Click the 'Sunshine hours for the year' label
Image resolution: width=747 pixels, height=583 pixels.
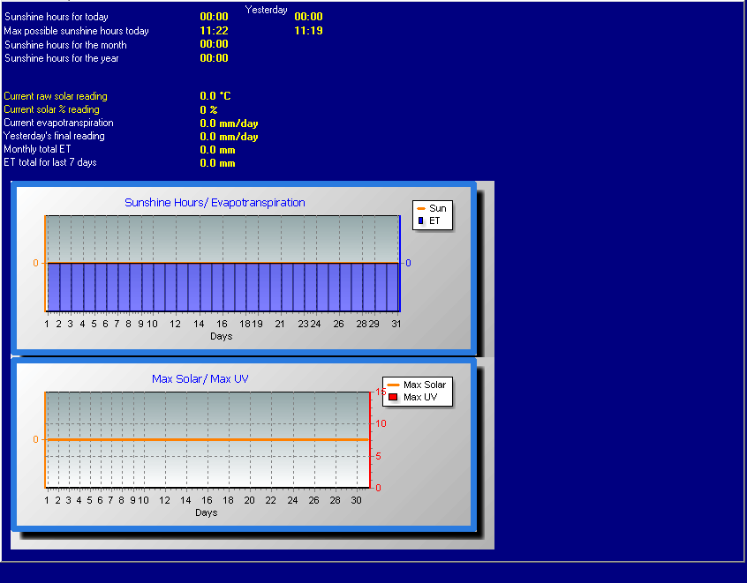pos(62,58)
